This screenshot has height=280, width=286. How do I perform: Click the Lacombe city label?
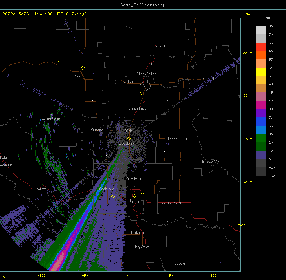pos(149,64)
